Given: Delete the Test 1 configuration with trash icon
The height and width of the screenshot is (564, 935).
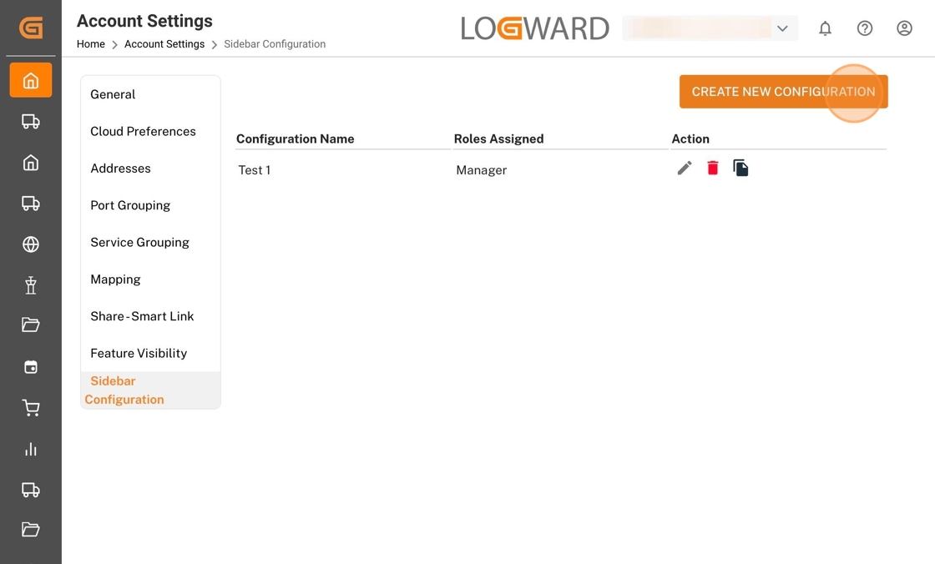Looking at the screenshot, I should point(713,169).
